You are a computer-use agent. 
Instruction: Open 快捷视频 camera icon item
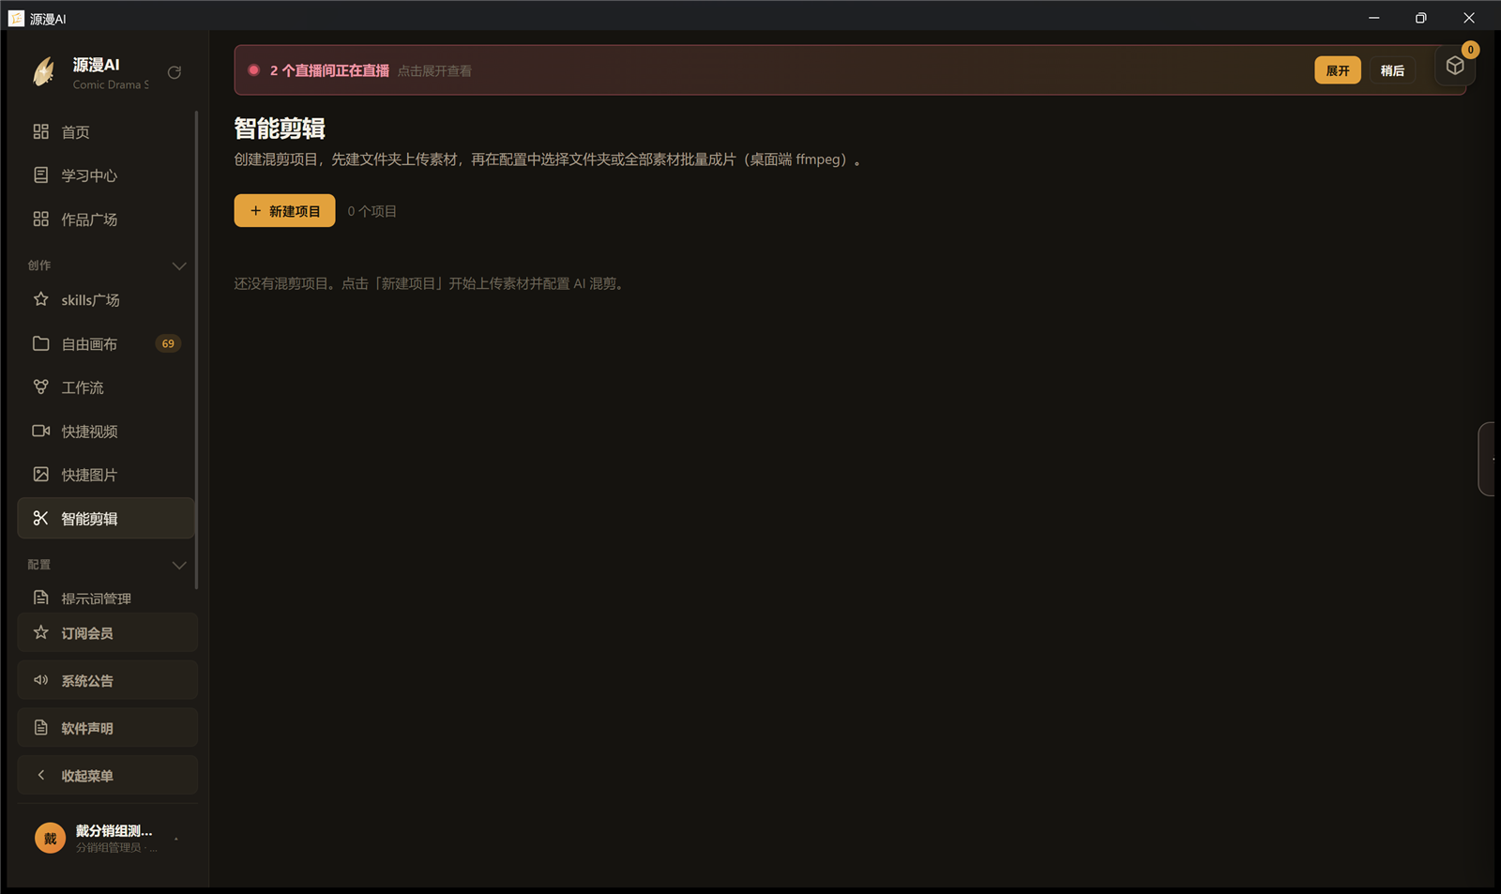106,432
